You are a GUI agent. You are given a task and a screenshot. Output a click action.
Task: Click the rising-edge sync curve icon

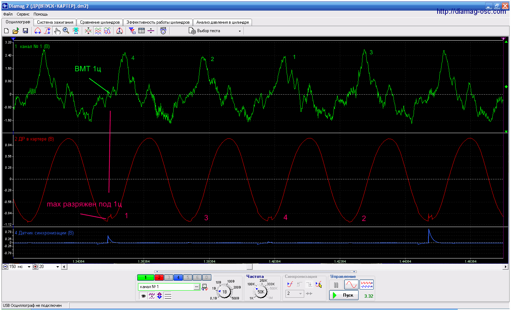point(290,284)
